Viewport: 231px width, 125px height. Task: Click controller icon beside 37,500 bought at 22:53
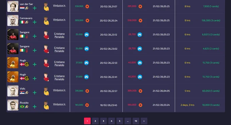point(87,63)
